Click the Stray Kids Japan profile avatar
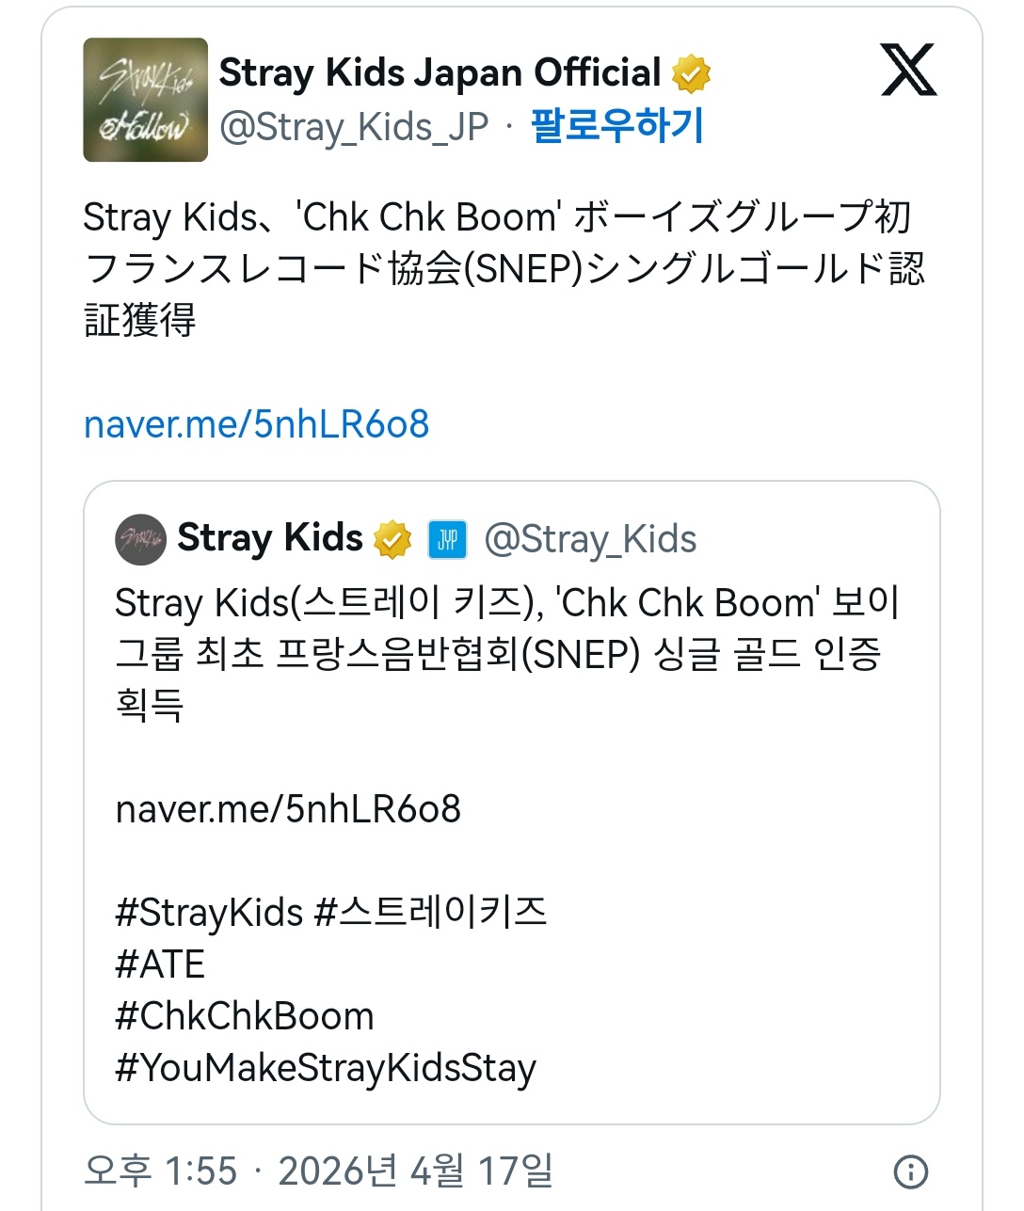The image size is (1024, 1211). [145, 97]
